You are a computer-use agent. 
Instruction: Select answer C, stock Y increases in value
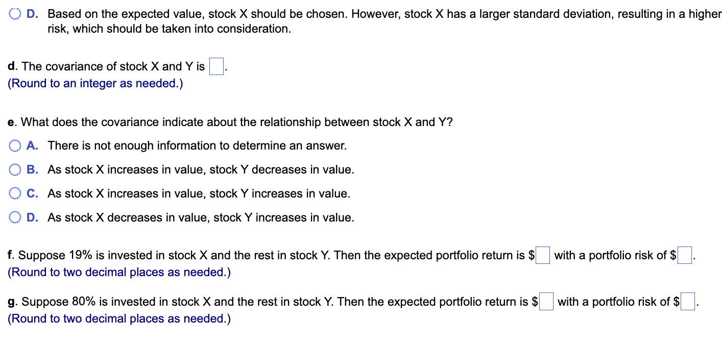14,193
